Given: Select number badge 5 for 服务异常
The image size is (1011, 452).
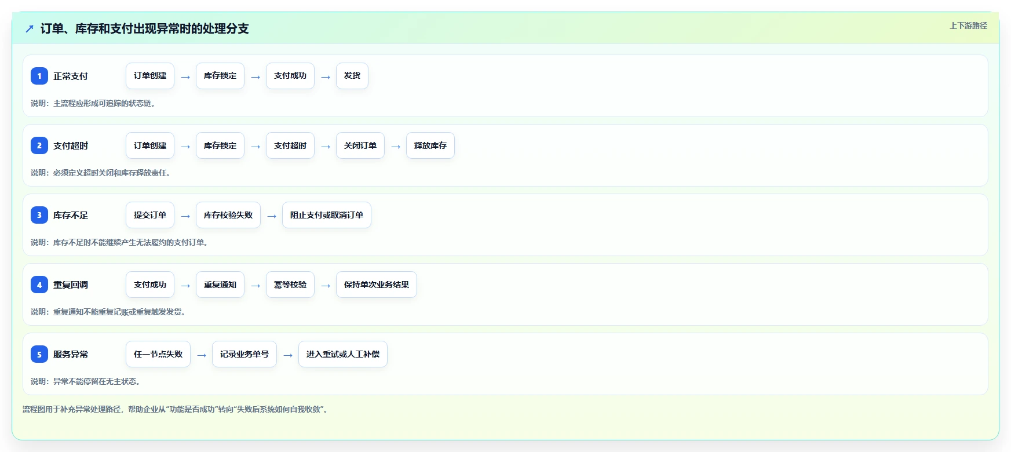Looking at the screenshot, I should [x=39, y=354].
